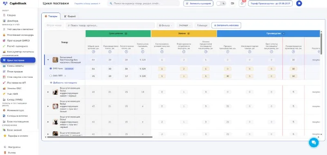Focus the global service search field
Viewport: 327px width, 155px height.
(143, 4)
